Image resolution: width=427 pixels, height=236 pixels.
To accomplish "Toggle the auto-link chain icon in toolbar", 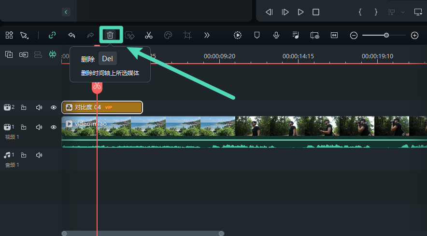I will pos(52,35).
